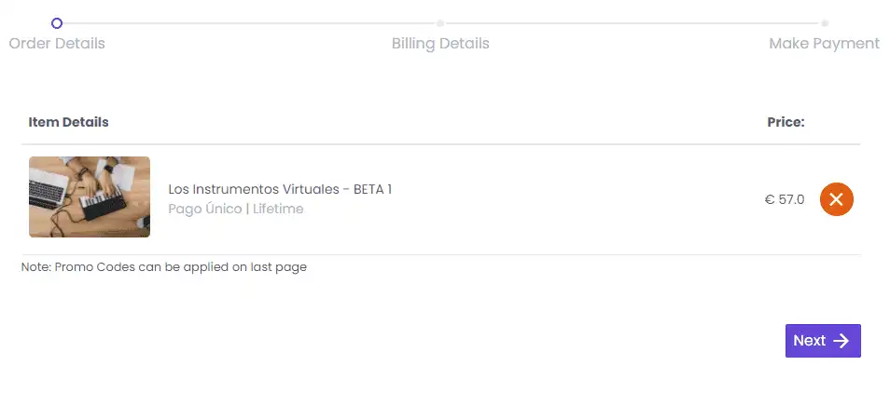Jump to the Make Payment step label
Image resolution: width=890 pixels, height=393 pixels.
824,44
